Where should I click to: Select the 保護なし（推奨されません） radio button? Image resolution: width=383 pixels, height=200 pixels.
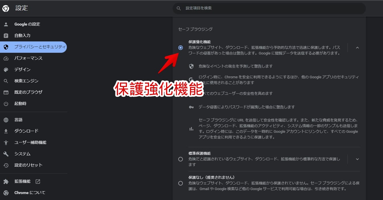tap(181, 183)
